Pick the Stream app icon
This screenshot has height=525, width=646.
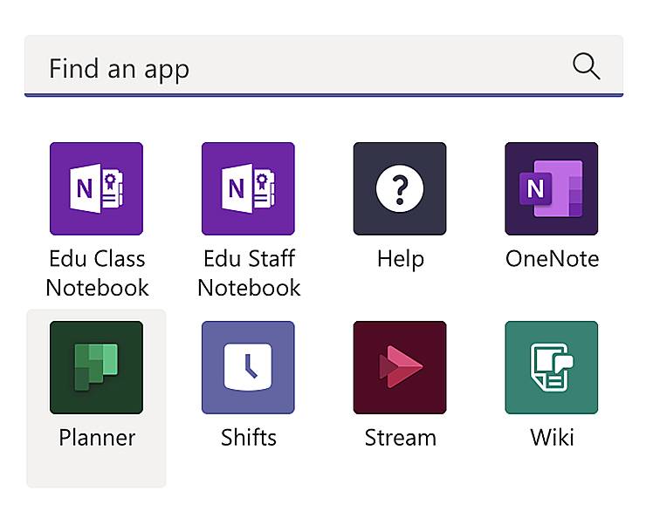400,367
